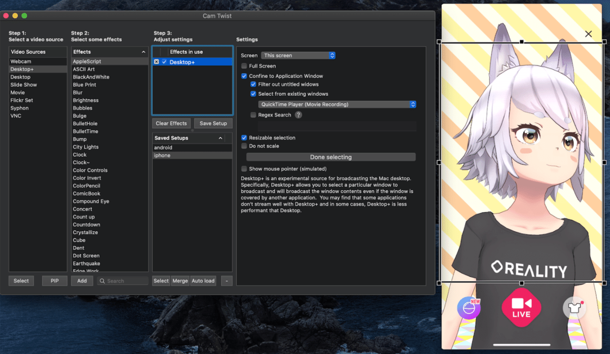Open the NEW planet icon
The height and width of the screenshot is (354, 610).
(469, 308)
